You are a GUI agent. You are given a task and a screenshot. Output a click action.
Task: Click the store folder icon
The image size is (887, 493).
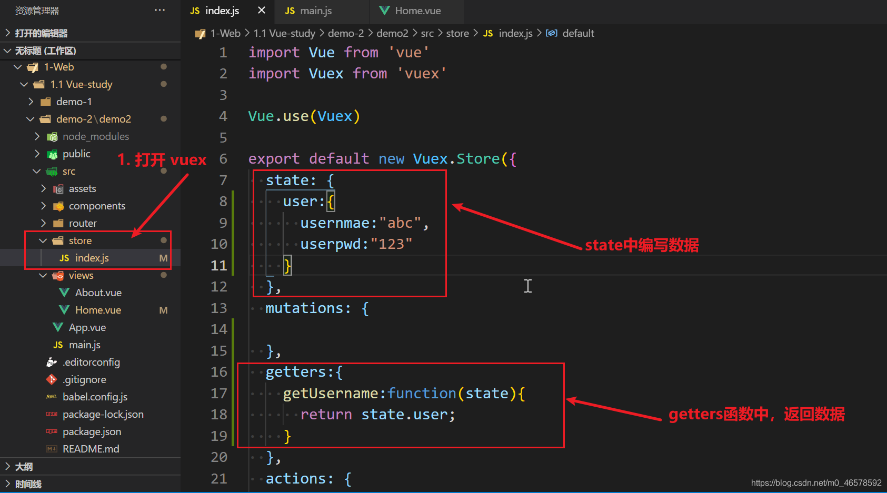[58, 240]
